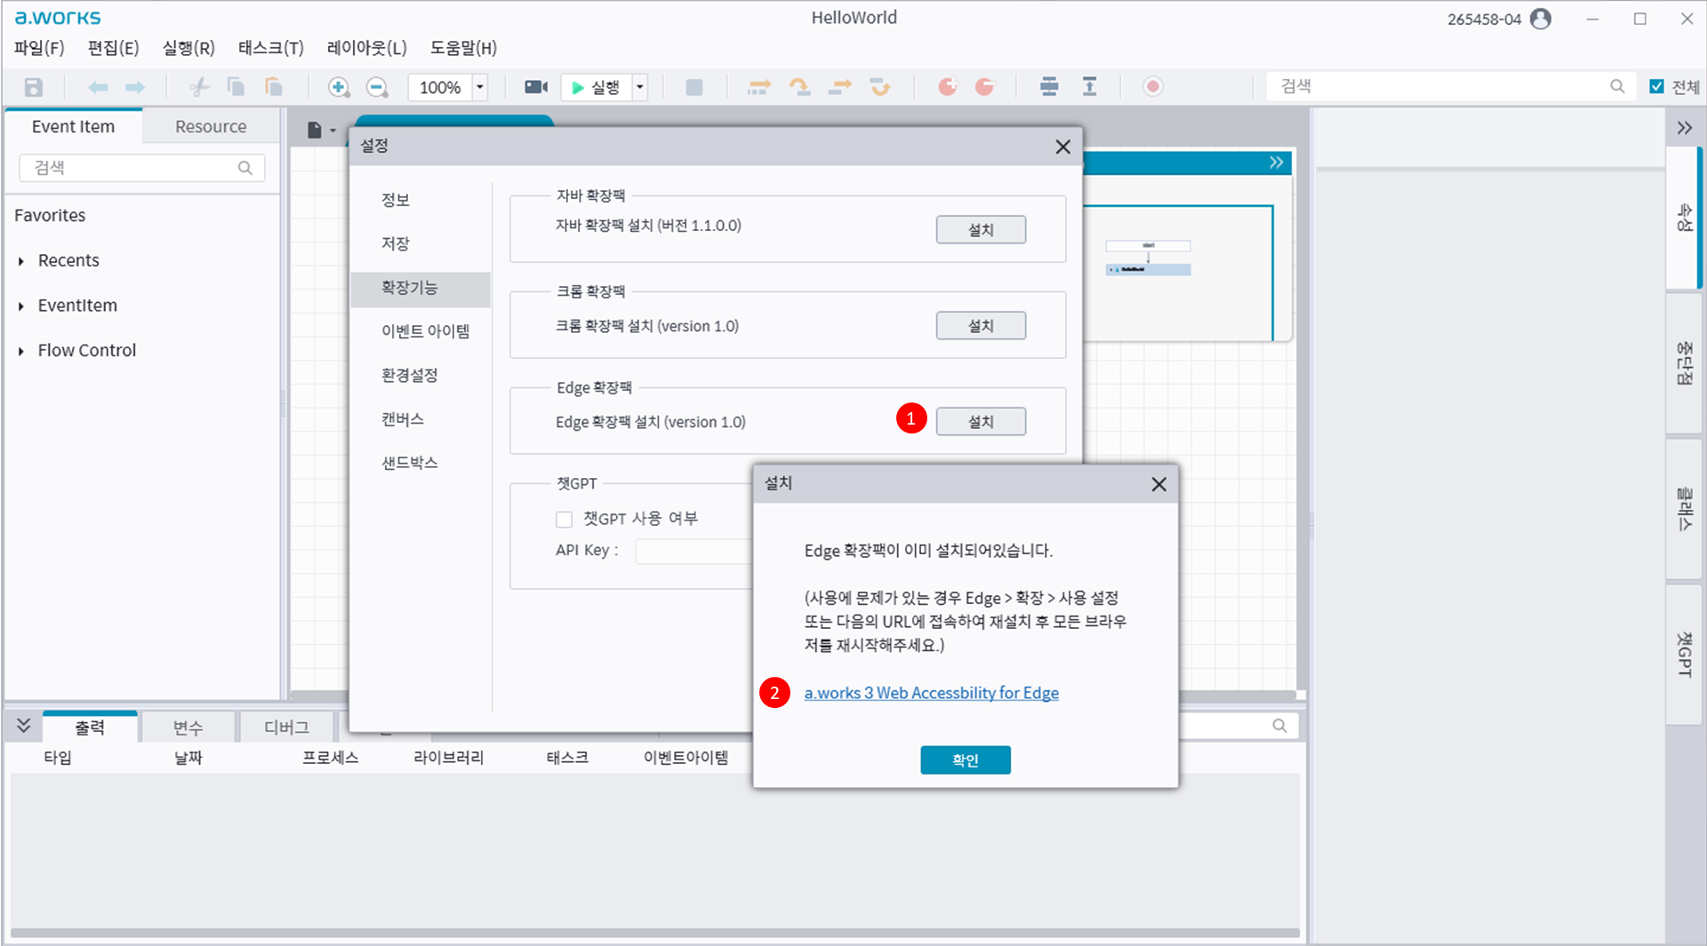Click the align center horizontal icon
The height and width of the screenshot is (946, 1707).
[x=1049, y=87]
